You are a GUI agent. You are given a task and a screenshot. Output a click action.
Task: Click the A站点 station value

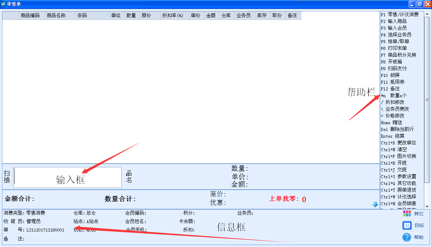pos(93,221)
